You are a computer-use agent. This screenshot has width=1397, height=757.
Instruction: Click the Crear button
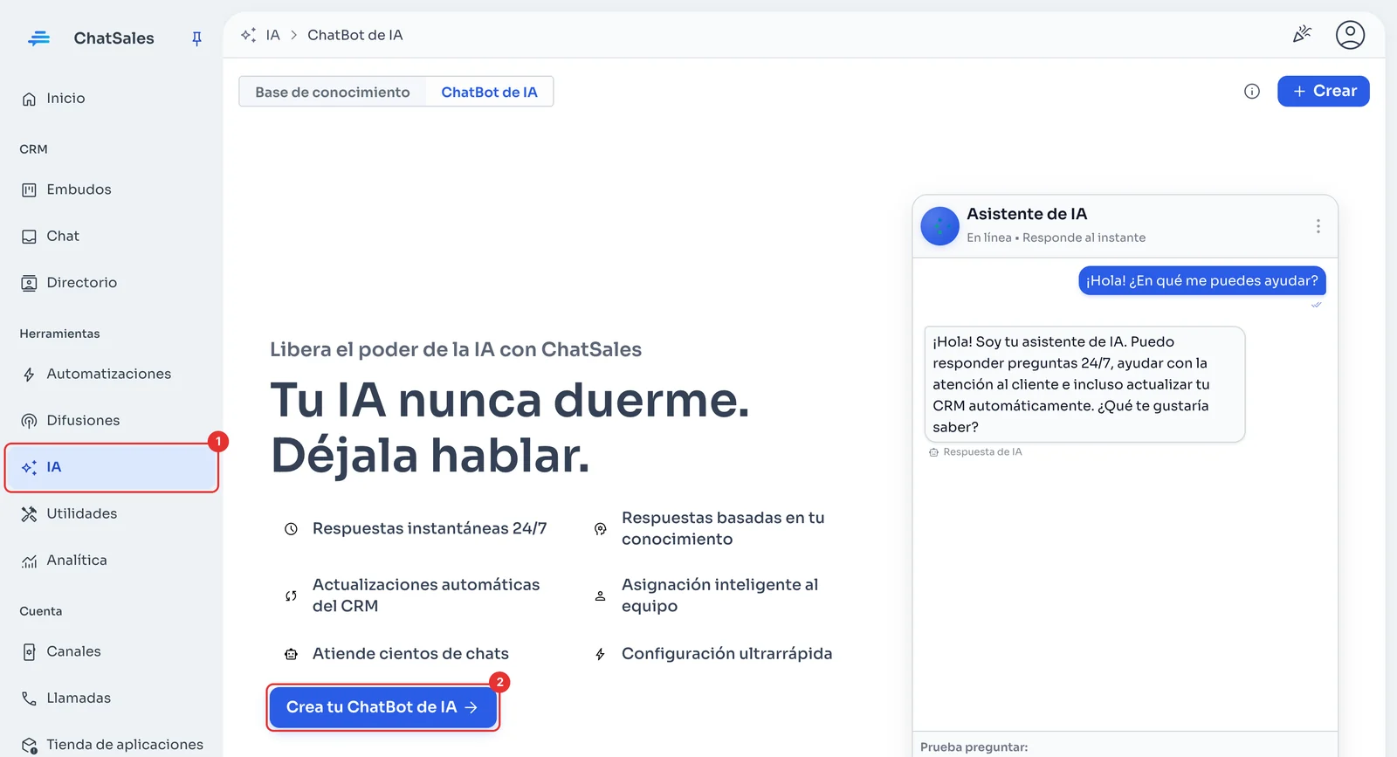(1323, 91)
